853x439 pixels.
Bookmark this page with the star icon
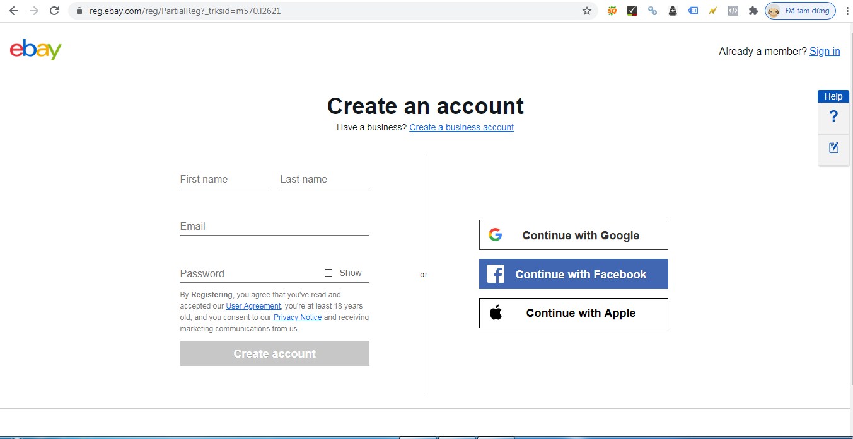[x=587, y=11]
